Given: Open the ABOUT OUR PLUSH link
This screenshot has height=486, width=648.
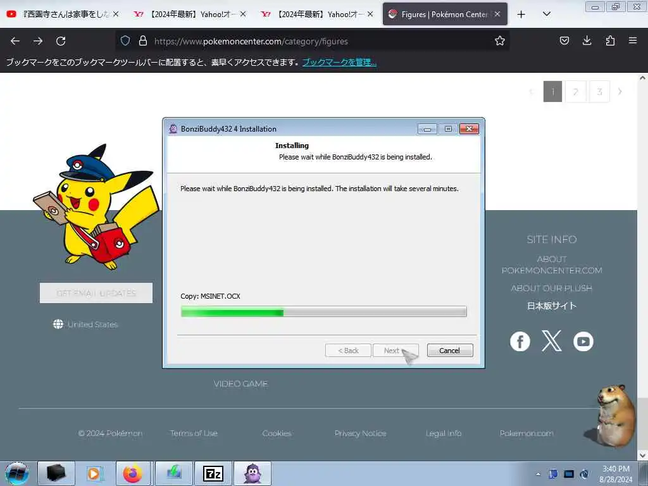Looking at the screenshot, I should [552, 288].
